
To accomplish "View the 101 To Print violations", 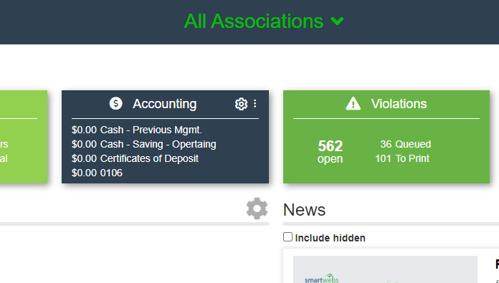I will pyautogui.click(x=402, y=158).
